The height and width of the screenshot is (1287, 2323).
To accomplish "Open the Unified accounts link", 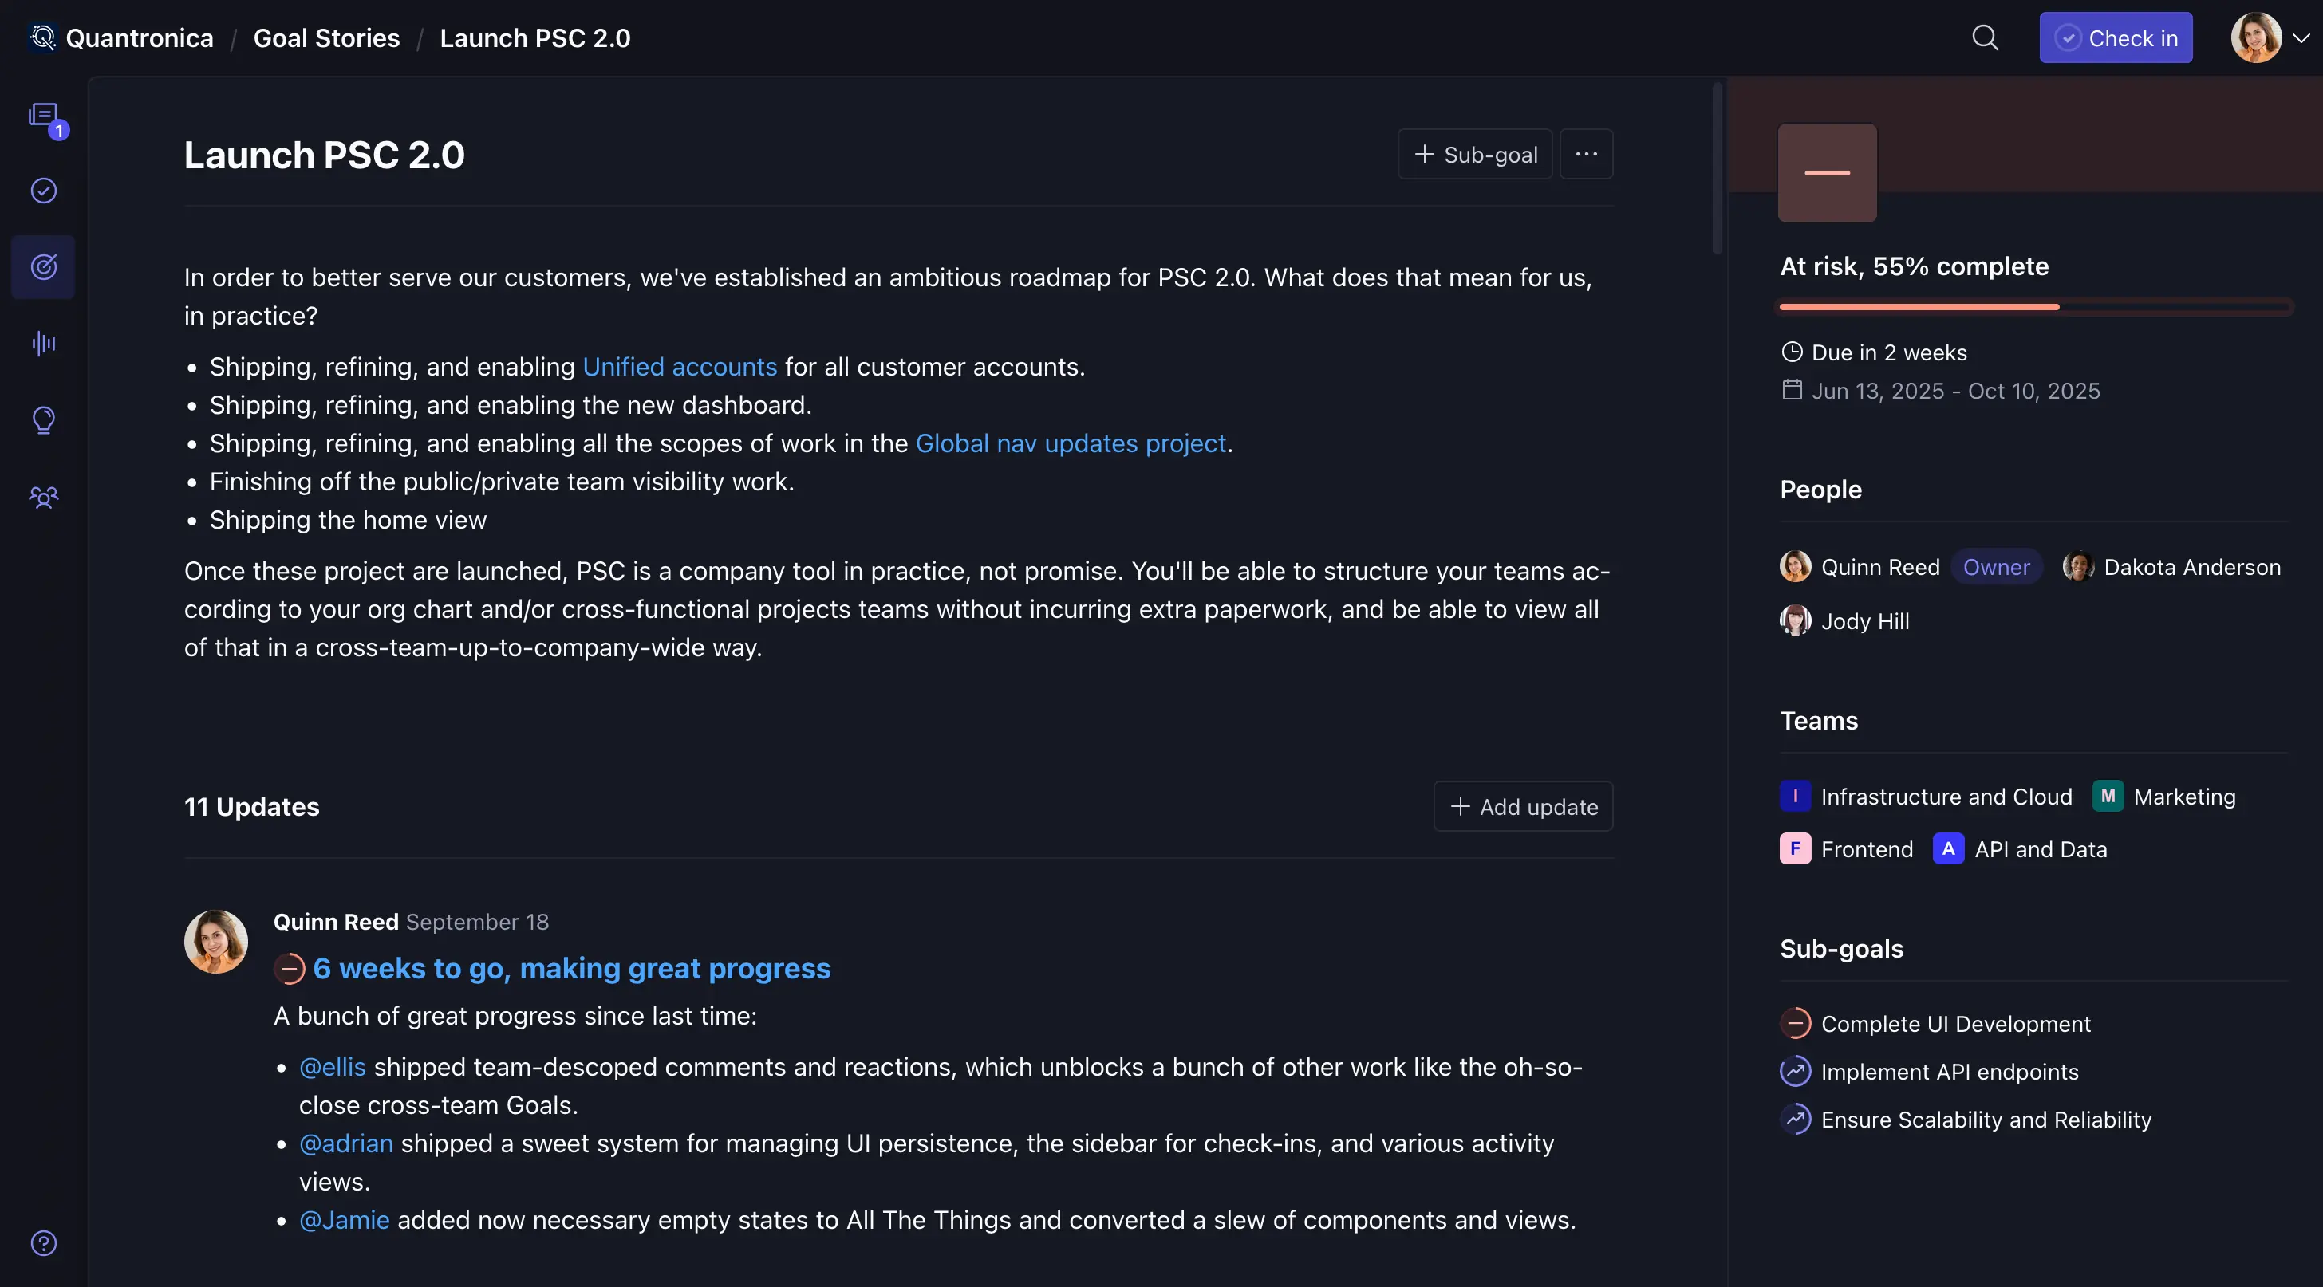I will pyautogui.click(x=679, y=367).
